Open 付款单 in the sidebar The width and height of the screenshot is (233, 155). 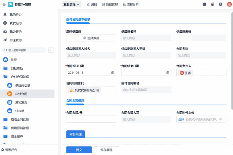tap(19, 111)
